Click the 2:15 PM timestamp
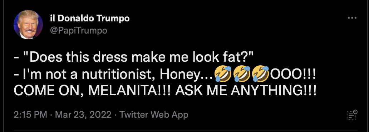The height and width of the screenshot is (132, 369). [x=30, y=115]
